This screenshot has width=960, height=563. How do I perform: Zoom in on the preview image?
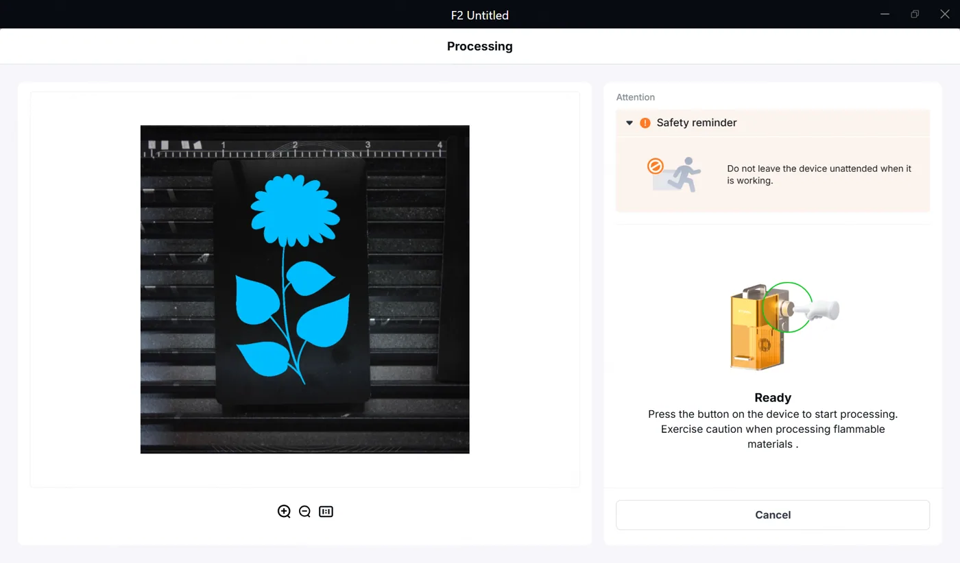coord(284,512)
